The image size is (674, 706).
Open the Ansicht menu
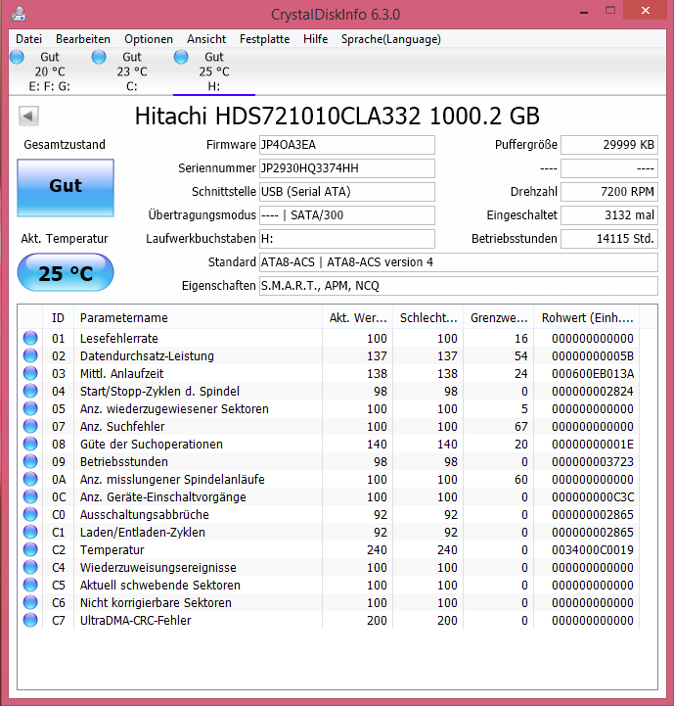(x=206, y=39)
